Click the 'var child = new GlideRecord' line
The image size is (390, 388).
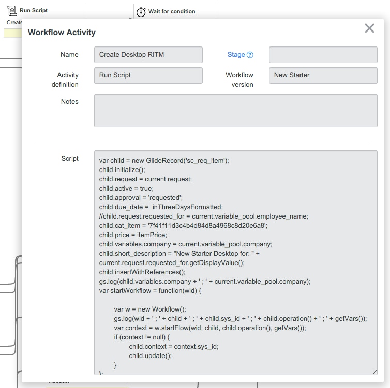tap(164, 161)
